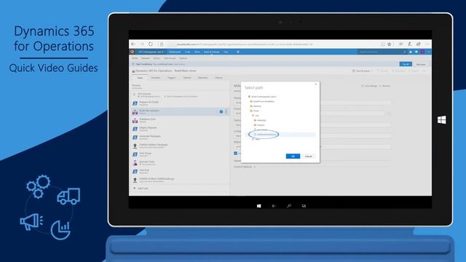Image resolution: width=466 pixels, height=262 pixels.
Task: Open Dashboards in the blue navbar
Action: coord(175,52)
